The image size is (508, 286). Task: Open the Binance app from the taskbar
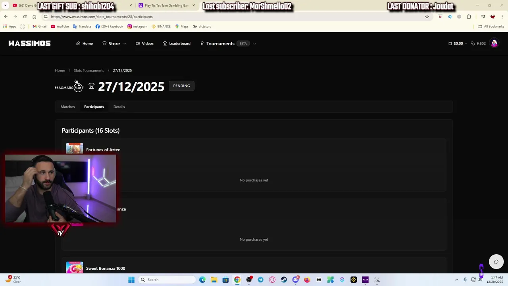[354, 280]
